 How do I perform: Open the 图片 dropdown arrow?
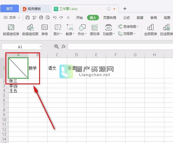point(61,34)
